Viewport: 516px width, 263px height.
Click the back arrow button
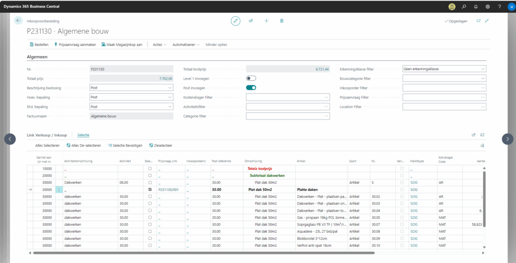click(x=19, y=21)
